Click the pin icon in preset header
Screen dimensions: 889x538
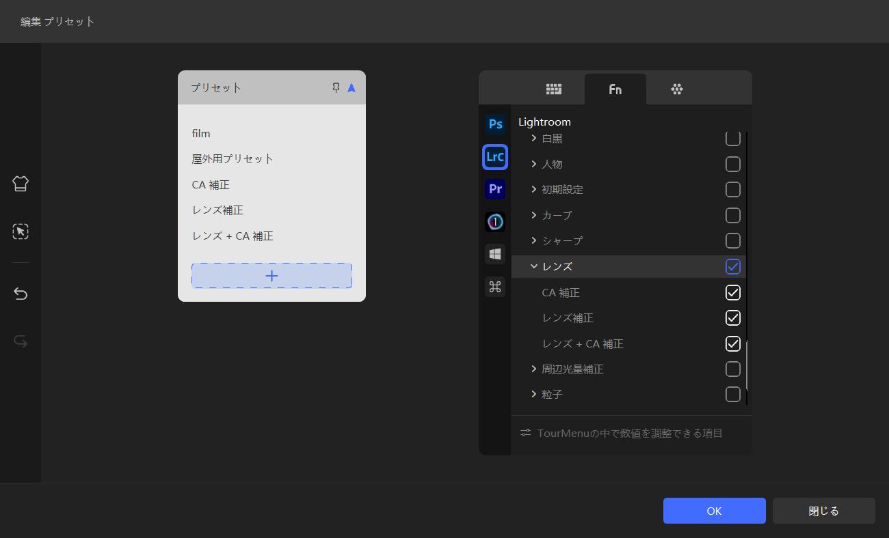[x=336, y=88]
